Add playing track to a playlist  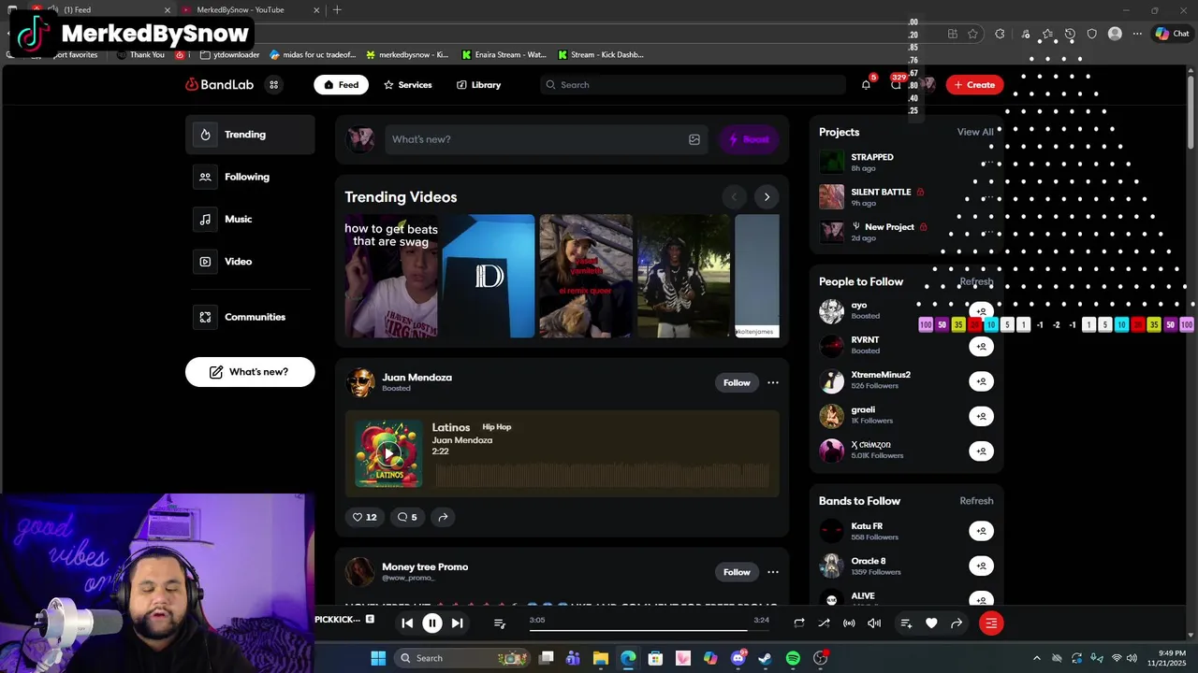coord(906,623)
